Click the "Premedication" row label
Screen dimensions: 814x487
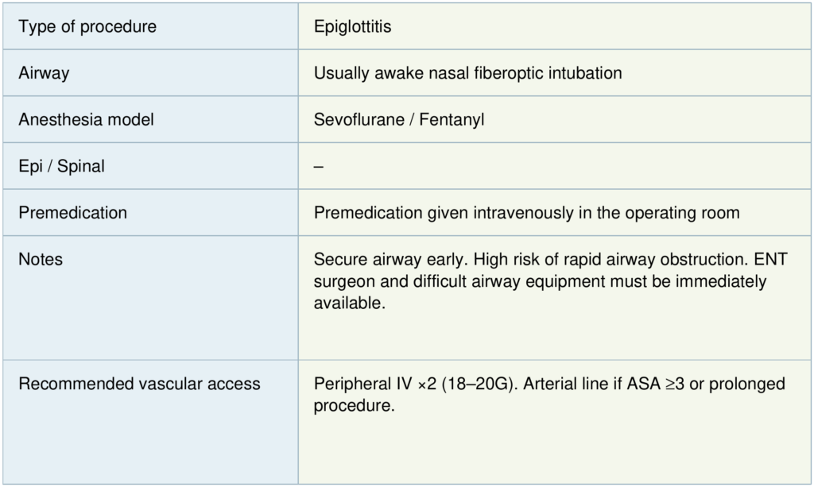pyautogui.click(x=72, y=213)
